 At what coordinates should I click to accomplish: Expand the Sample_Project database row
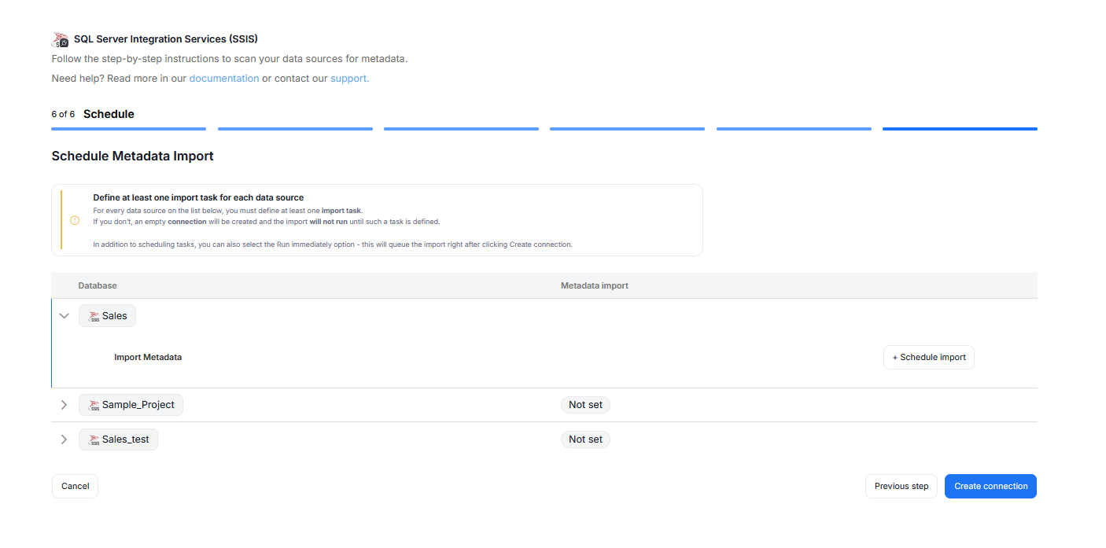(65, 405)
